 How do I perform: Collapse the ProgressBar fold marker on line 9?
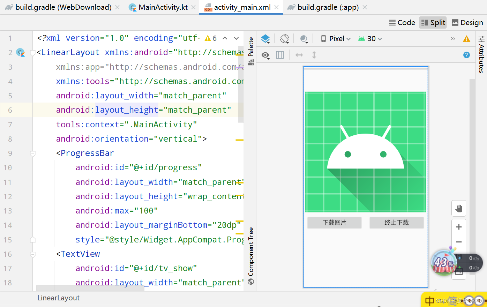pos(33,153)
